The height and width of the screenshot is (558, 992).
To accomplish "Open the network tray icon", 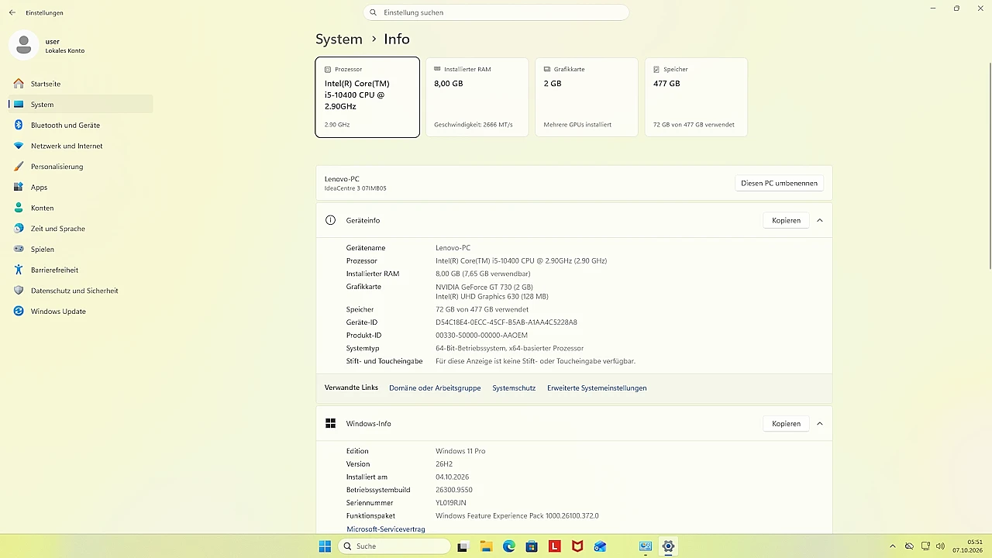I will coord(925,546).
